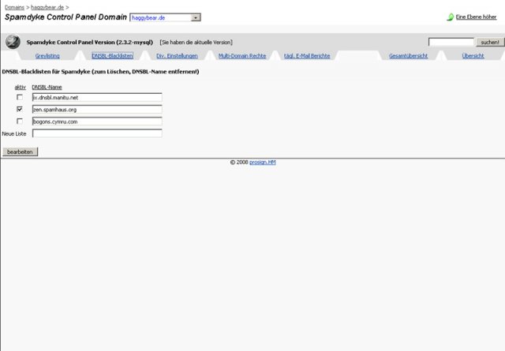505x351 pixels.
Task: Open the haggybear.de breadcrumb link
Action: coord(47,7)
